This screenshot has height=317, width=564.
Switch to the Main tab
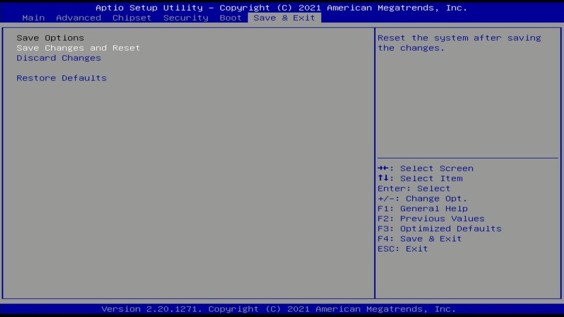pos(33,18)
